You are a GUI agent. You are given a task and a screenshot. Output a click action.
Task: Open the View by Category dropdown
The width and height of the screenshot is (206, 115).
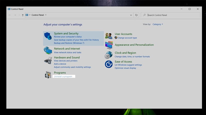coord(158,24)
